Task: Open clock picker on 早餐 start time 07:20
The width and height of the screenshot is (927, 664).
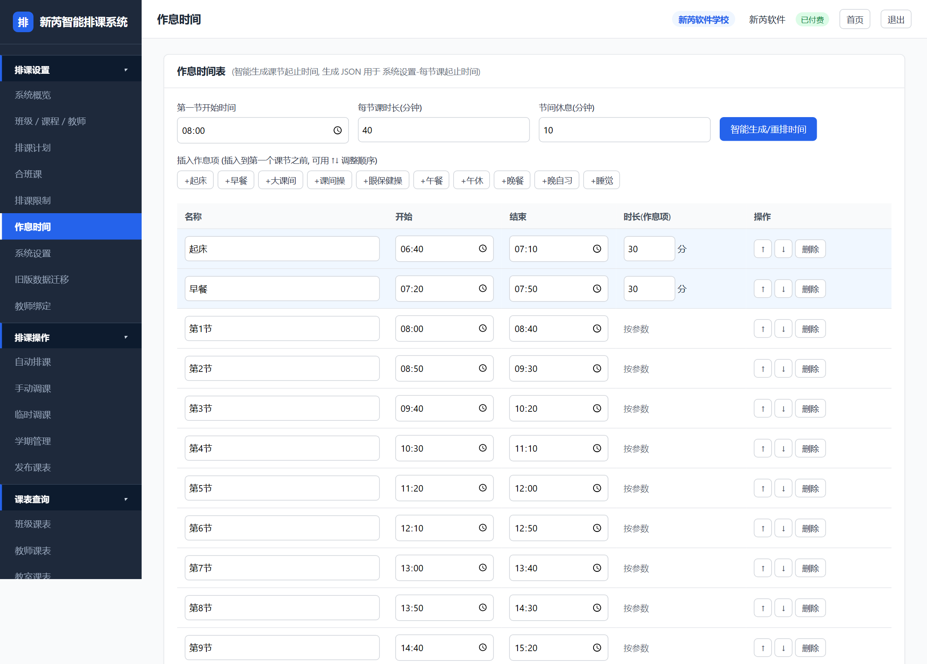Action: [x=483, y=289]
